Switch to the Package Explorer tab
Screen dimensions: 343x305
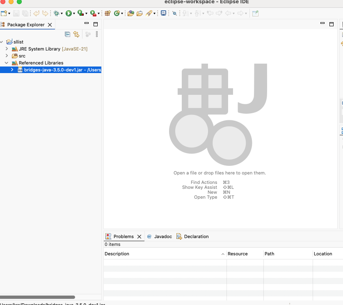[x=26, y=25]
